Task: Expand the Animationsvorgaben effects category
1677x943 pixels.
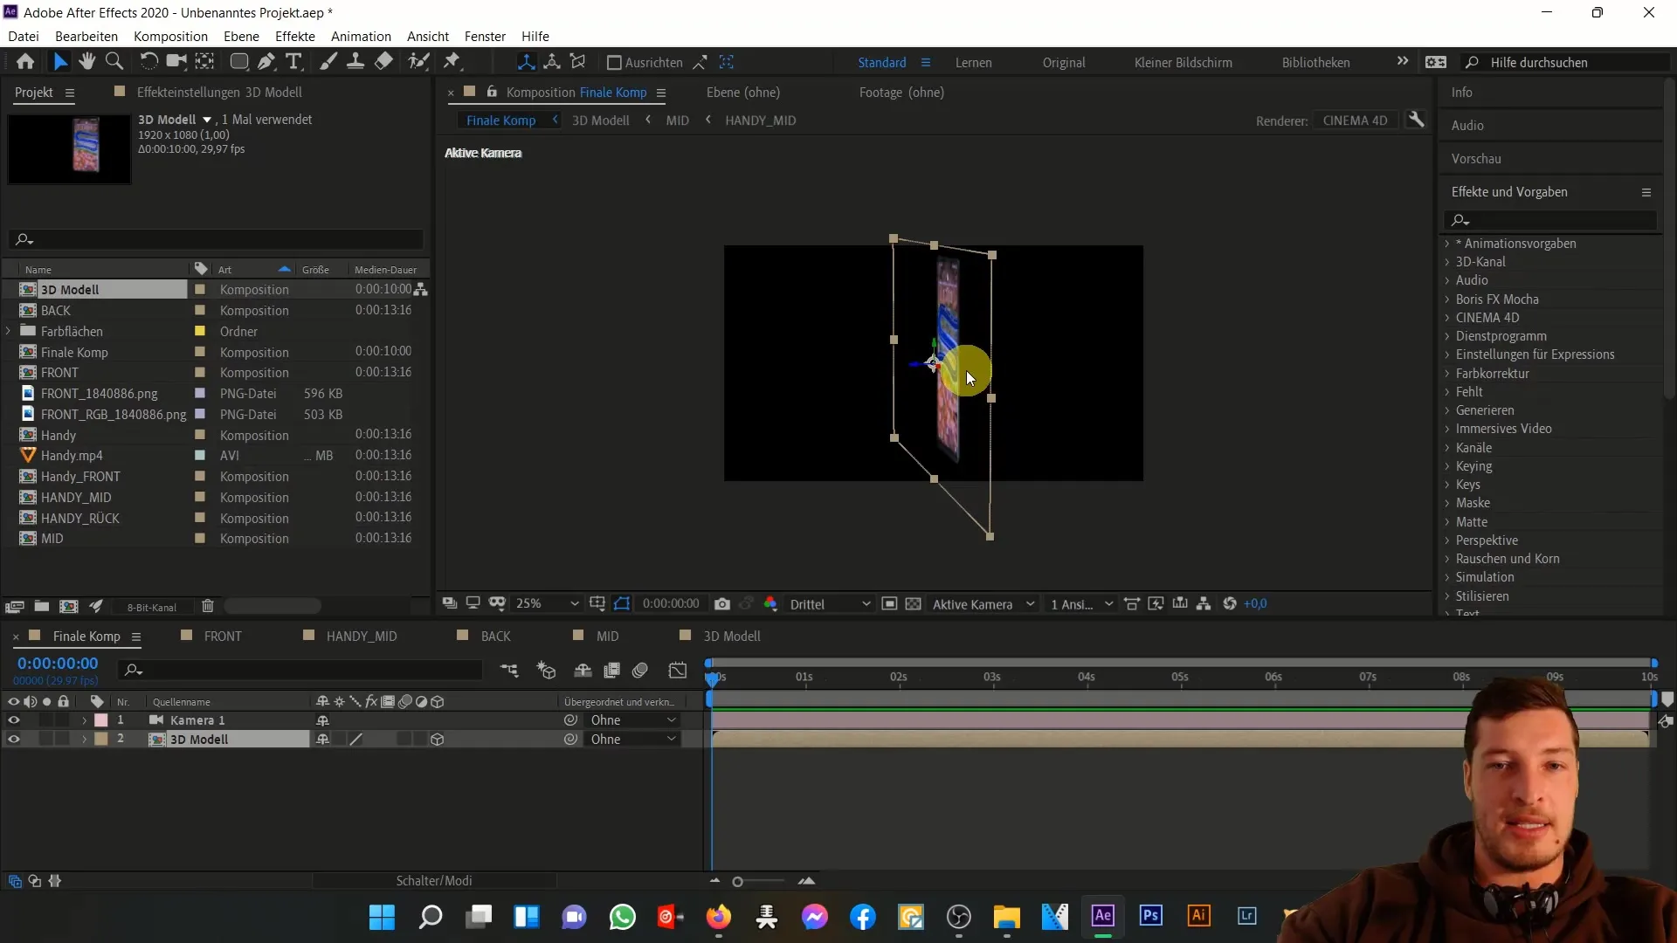Action: 1449,243
